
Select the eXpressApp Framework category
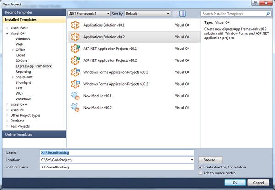click(33, 66)
